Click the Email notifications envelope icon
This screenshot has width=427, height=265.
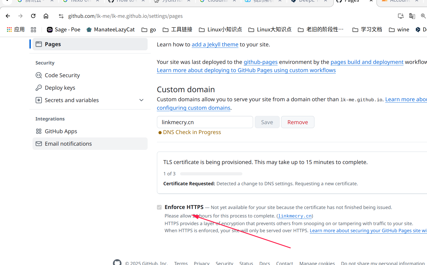(x=39, y=144)
